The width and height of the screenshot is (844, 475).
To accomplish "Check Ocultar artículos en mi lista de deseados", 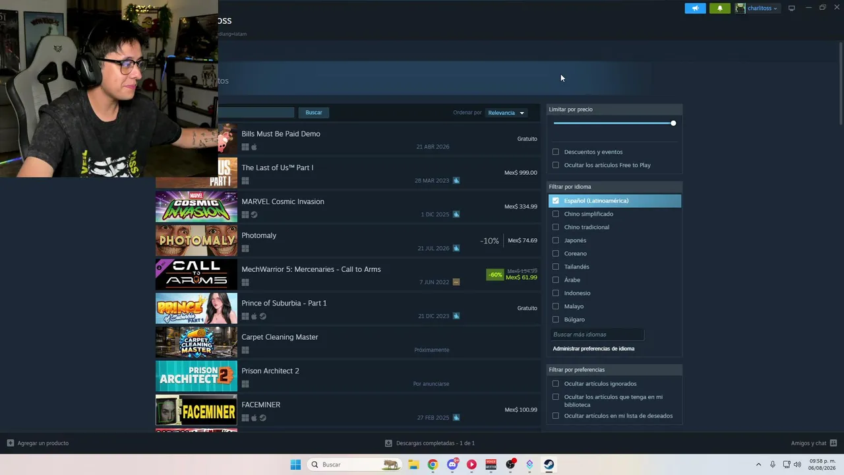I will click(556, 416).
